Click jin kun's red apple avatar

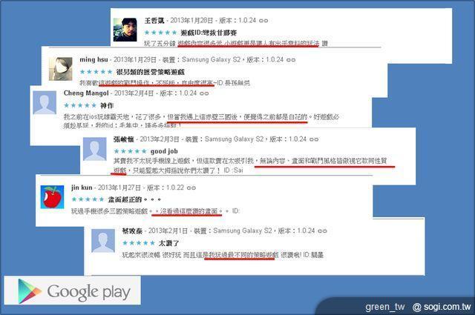(52, 196)
